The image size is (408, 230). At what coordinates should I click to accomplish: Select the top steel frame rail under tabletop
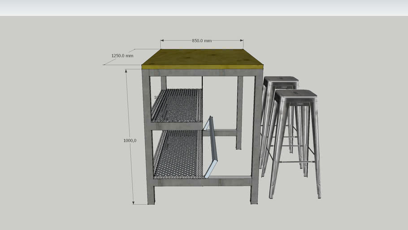(x=202, y=72)
